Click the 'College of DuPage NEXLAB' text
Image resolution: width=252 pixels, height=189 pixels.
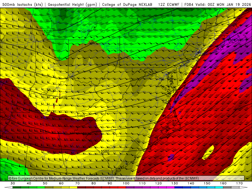[127, 5]
